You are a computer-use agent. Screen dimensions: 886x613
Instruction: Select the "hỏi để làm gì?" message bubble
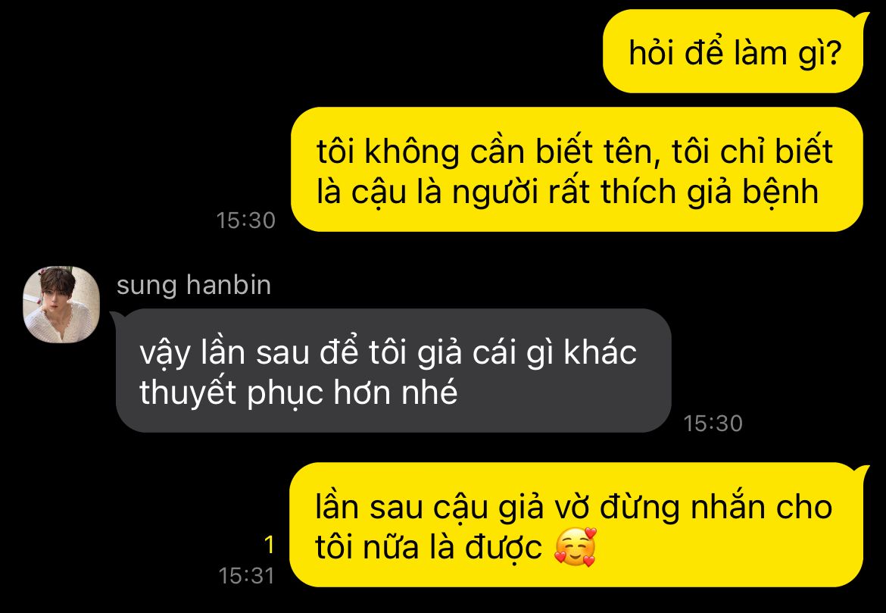733,52
